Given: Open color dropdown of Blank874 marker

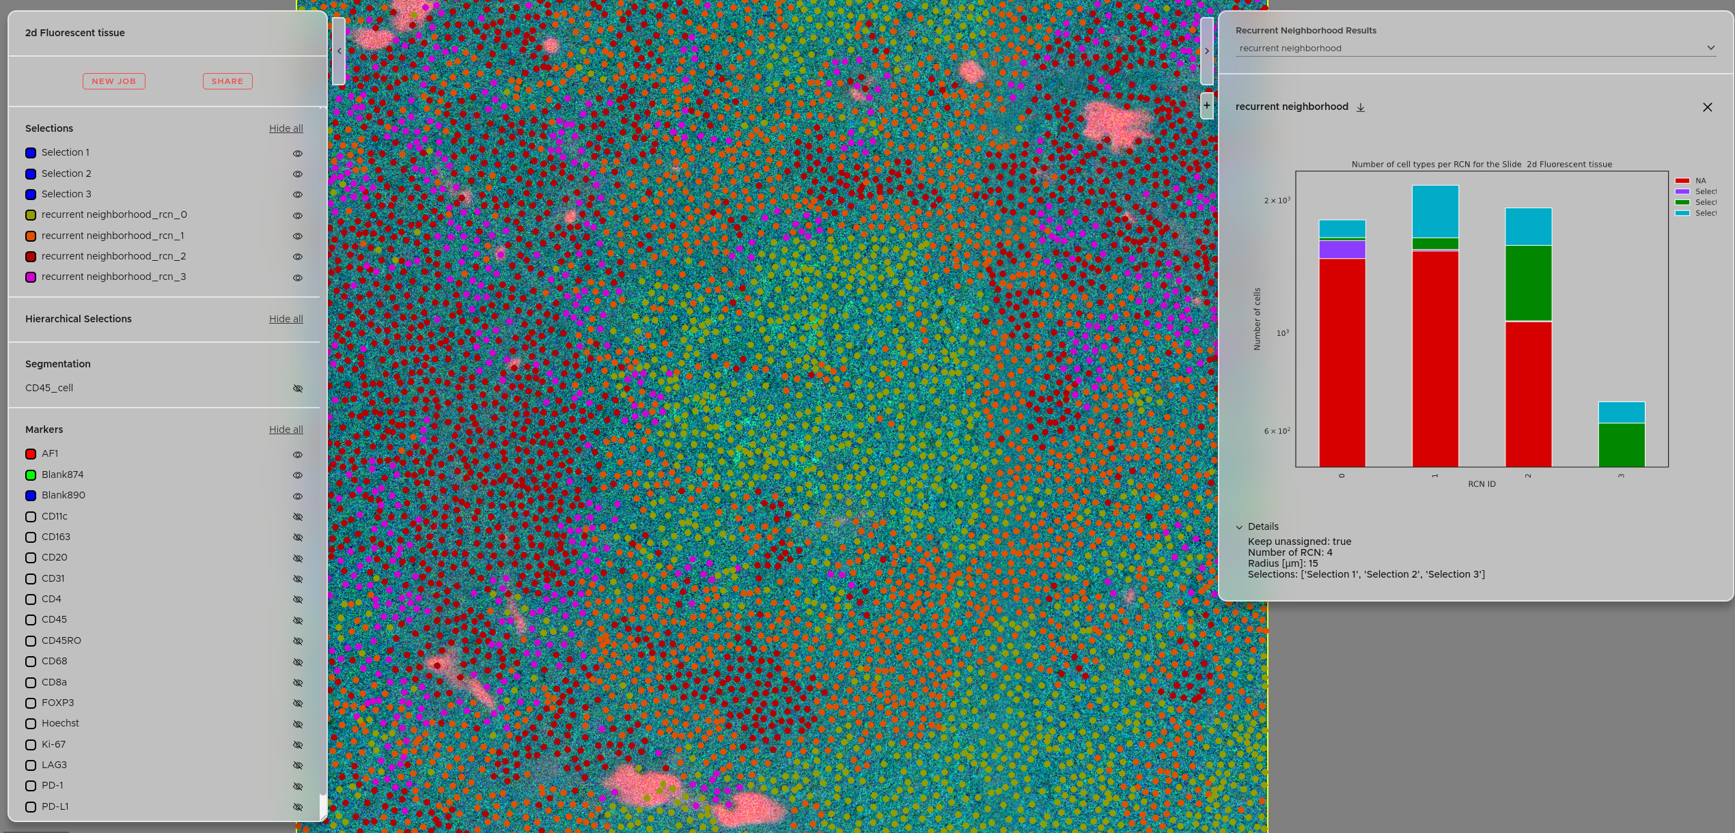Looking at the screenshot, I should [31, 475].
